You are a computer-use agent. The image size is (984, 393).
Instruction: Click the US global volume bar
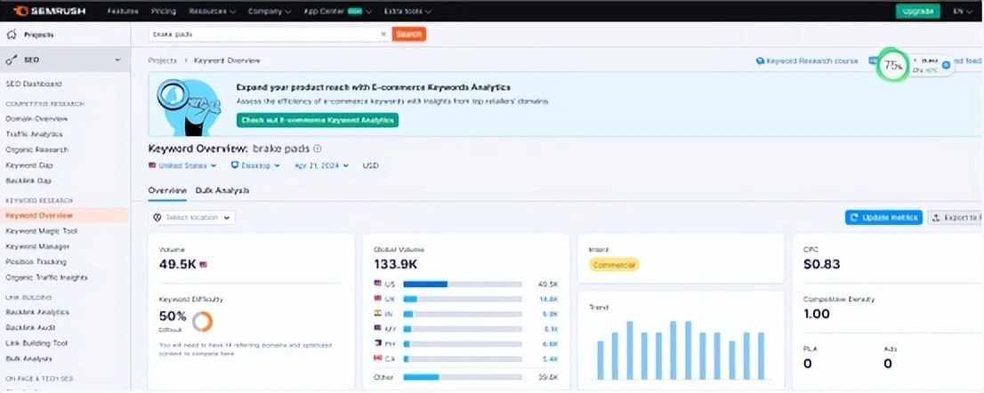[462, 284]
